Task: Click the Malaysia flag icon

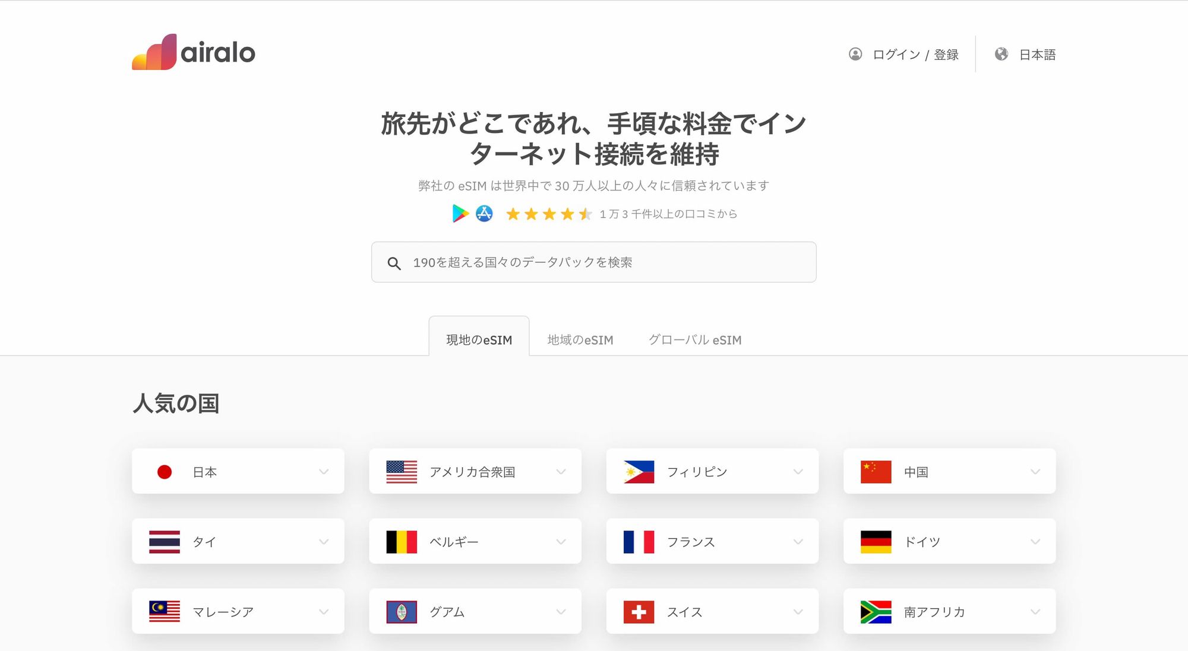Action: [x=165, y=612]
